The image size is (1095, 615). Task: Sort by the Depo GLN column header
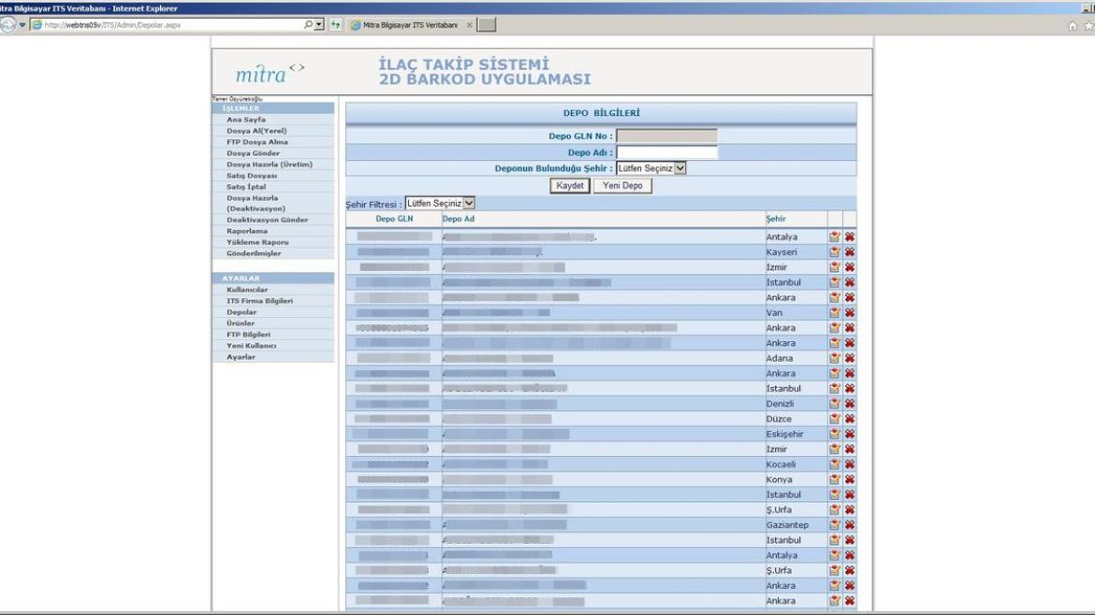(x=394, y=219)
